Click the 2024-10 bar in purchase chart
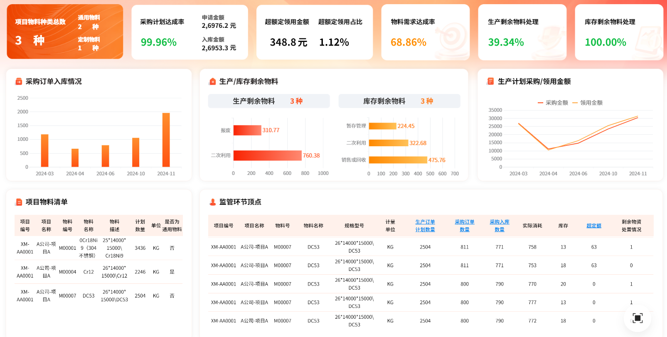The image size is (667, 337). pyautogui.click(x=136, y=153)
